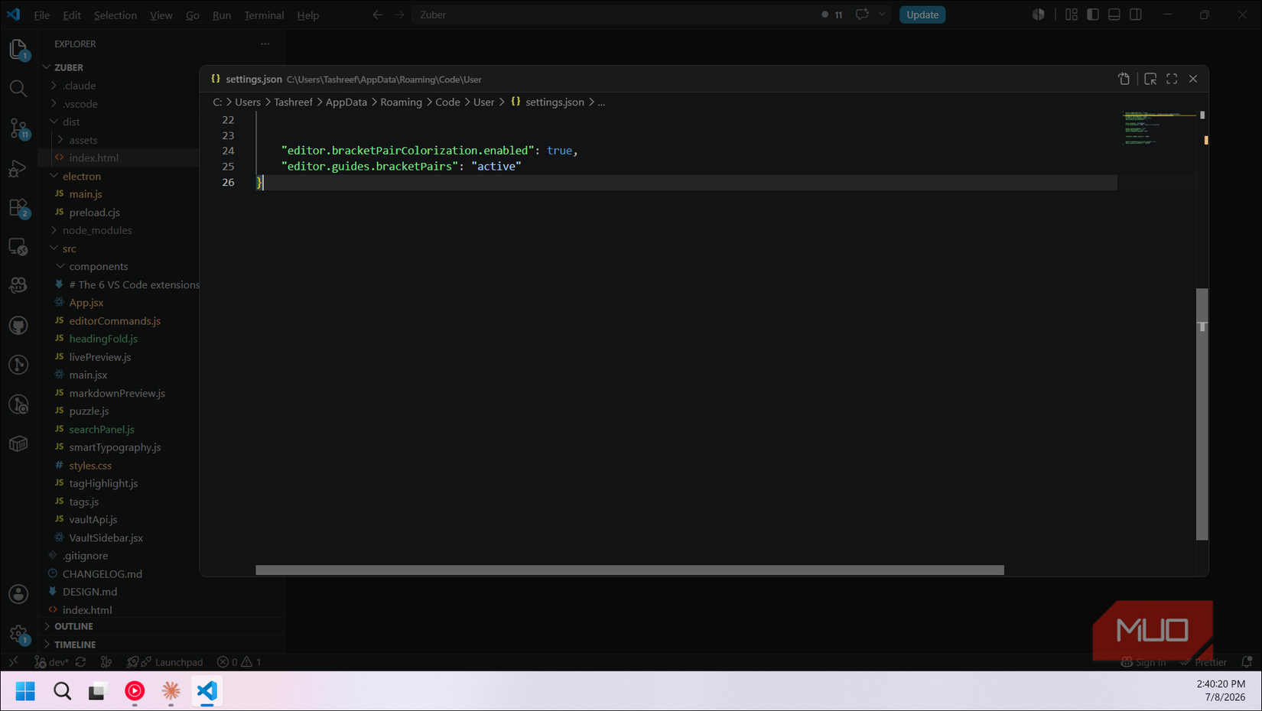This screenshot has height=711, width=1262.
Task: Toggle the bottom Panel visibility
Action: coord(1114,15)
